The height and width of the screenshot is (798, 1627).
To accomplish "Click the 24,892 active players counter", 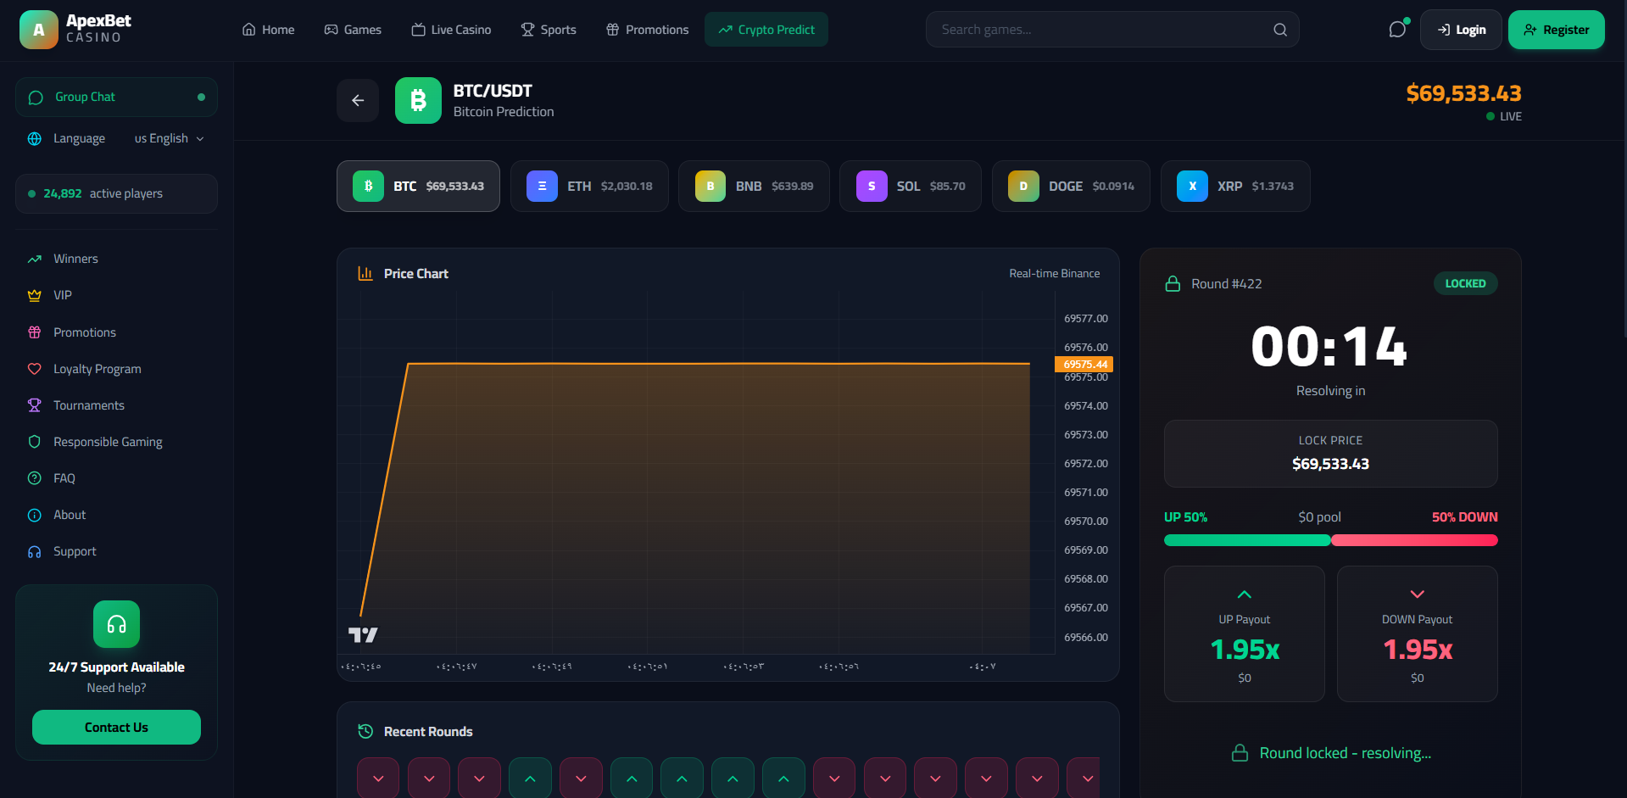I will [x=116, y=193].
